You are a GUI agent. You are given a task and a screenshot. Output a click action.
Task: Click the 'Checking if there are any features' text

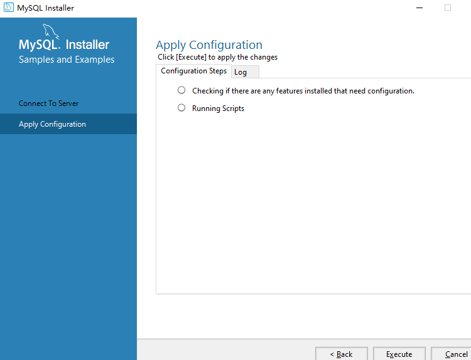coord(303,91)
